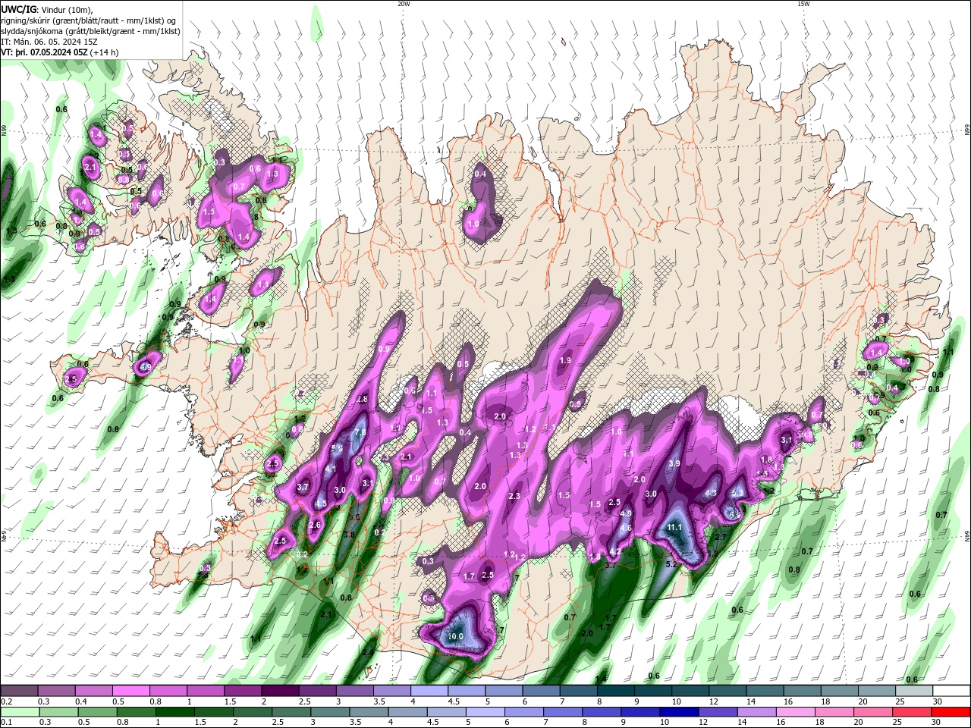
Task: Click the '1.9' precipitation value
Action: 565,361
